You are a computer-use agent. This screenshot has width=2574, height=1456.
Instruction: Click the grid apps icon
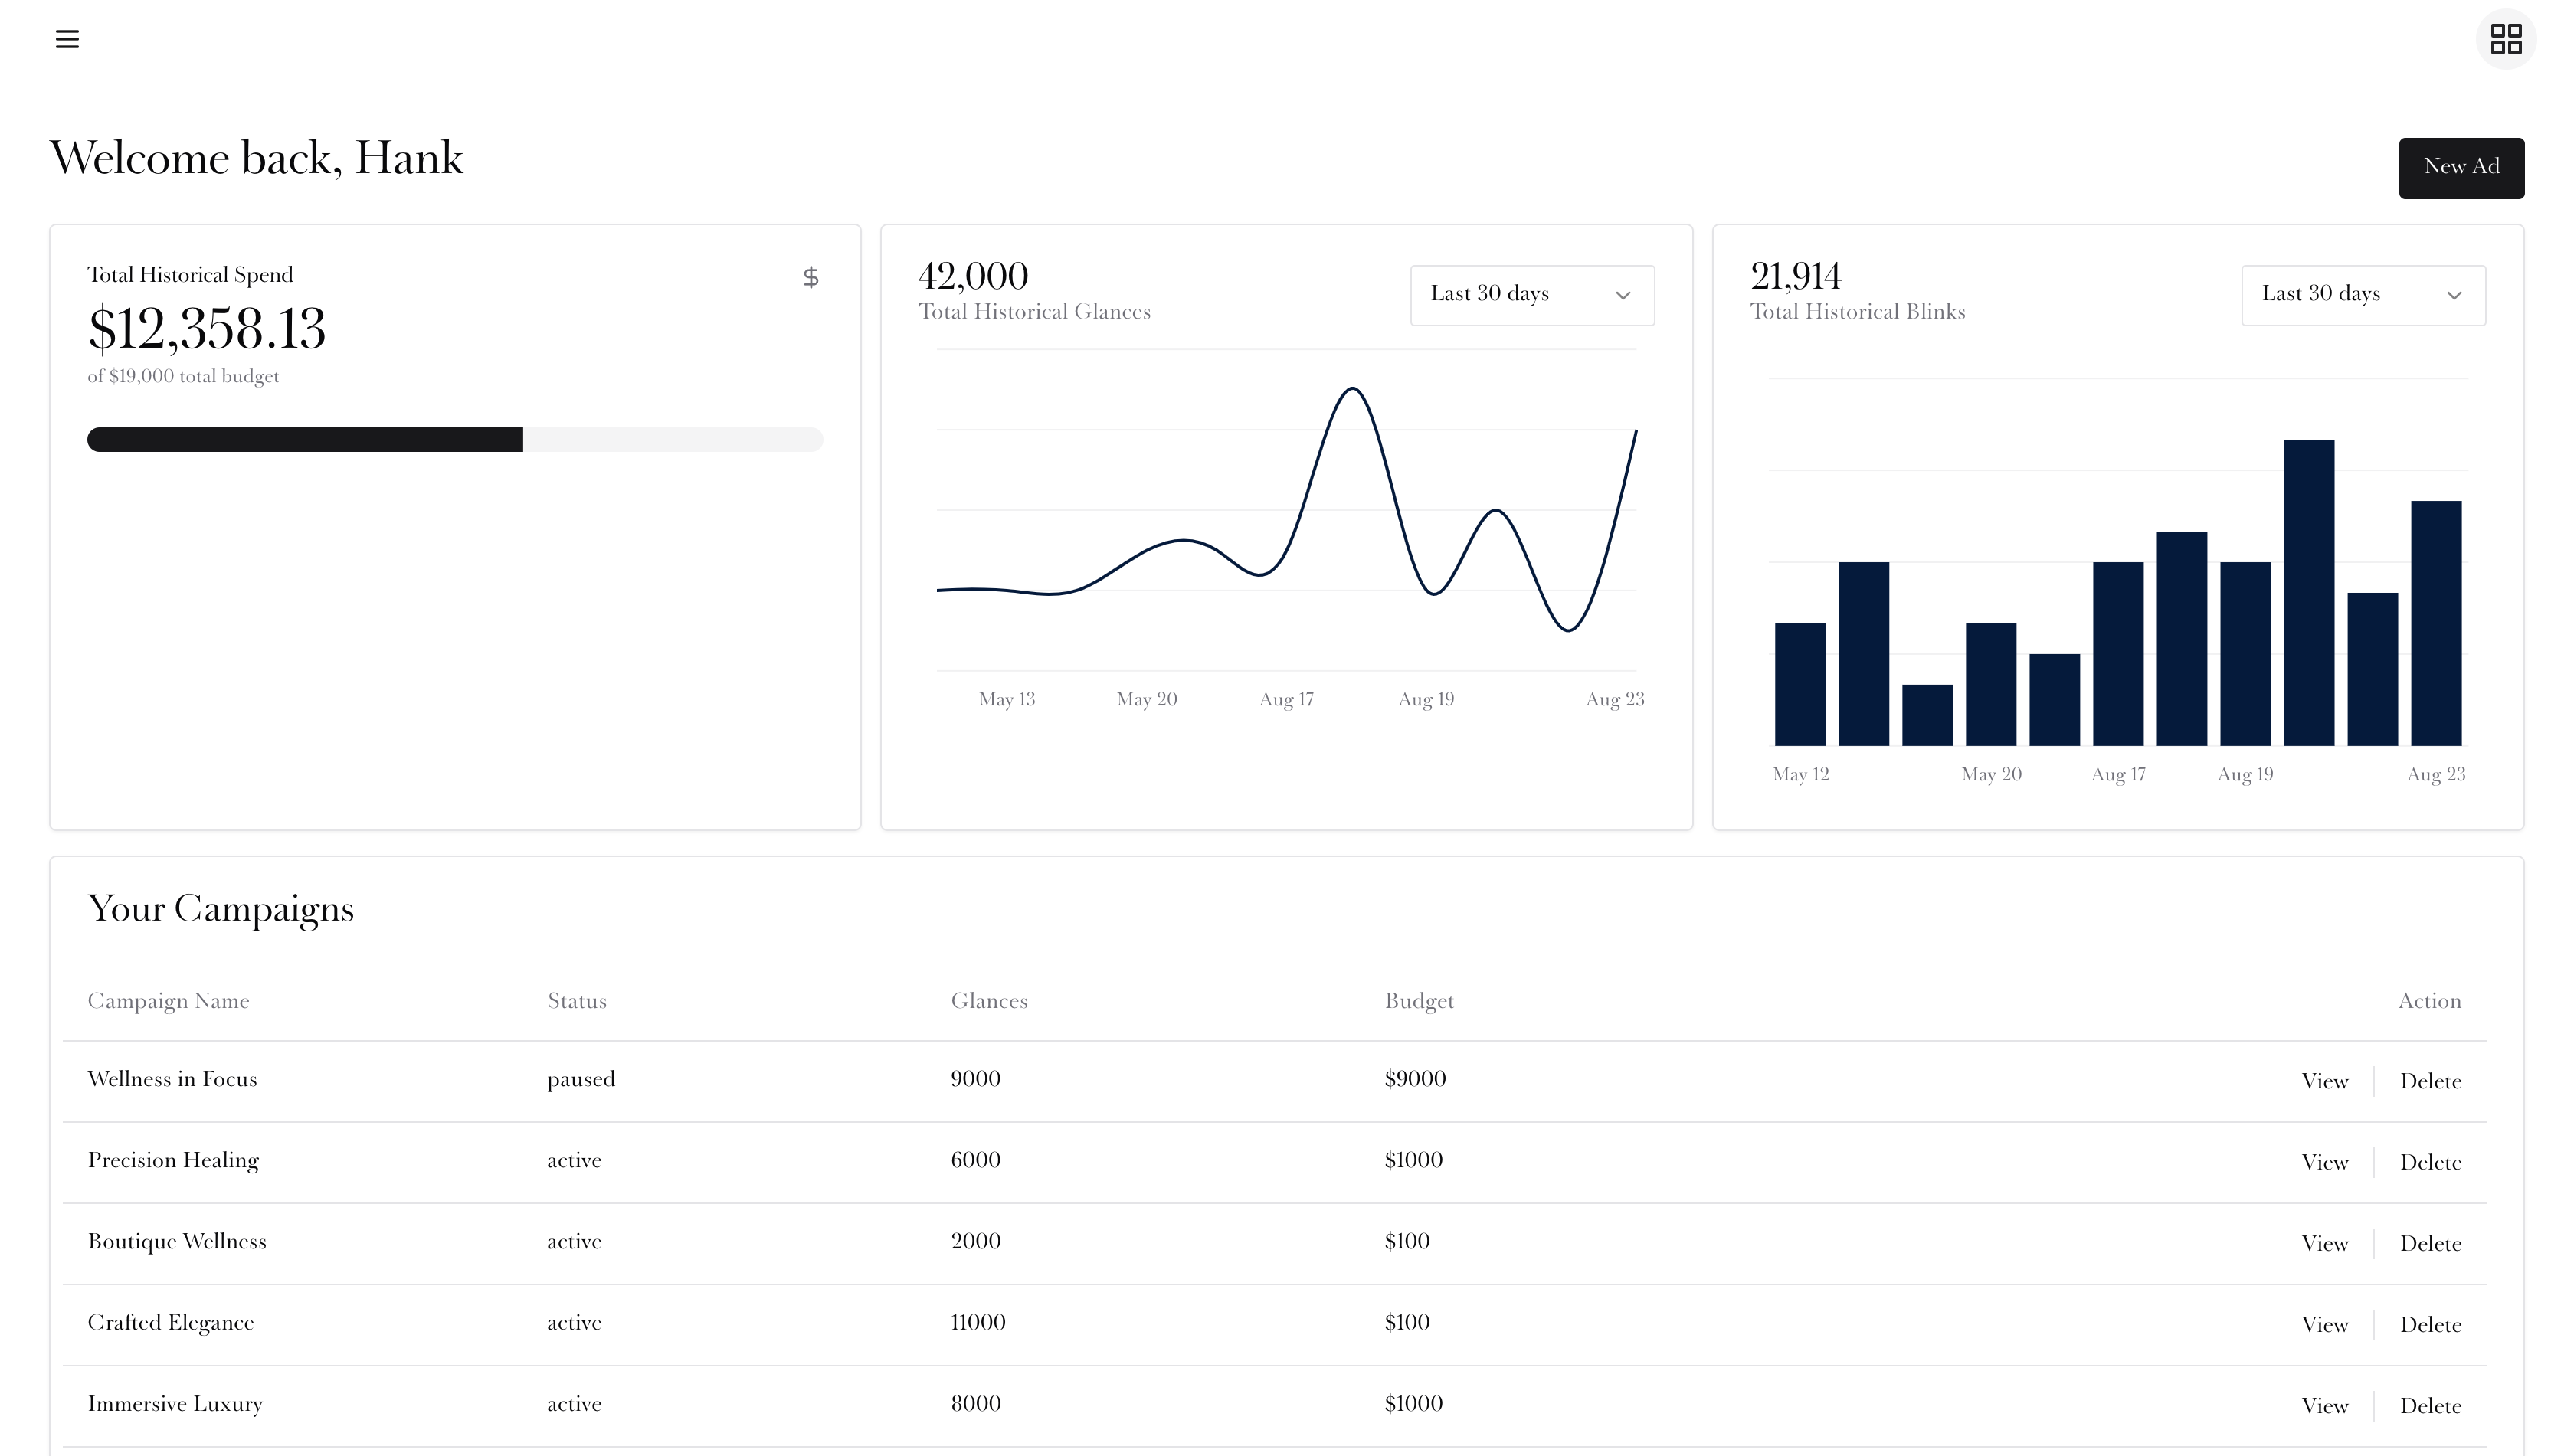[x=2505, y=39]
